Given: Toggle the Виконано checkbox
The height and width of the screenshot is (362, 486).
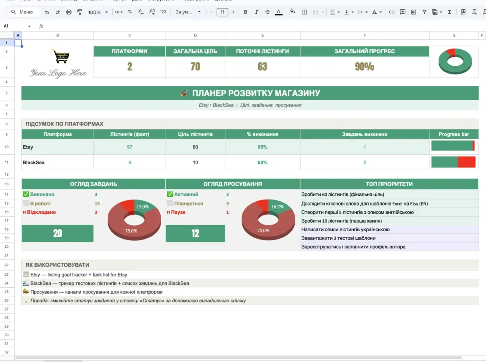Looking at the screenshot, I should click(x=26, y=194).
